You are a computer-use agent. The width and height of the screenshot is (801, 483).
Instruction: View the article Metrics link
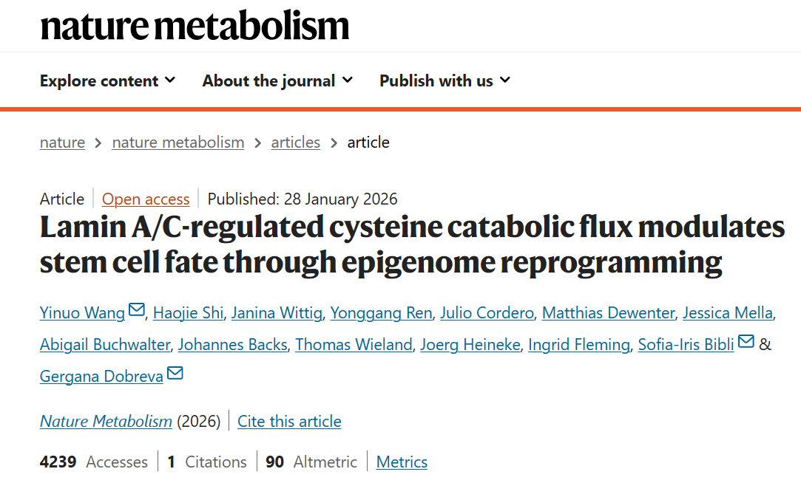(402, 462)
